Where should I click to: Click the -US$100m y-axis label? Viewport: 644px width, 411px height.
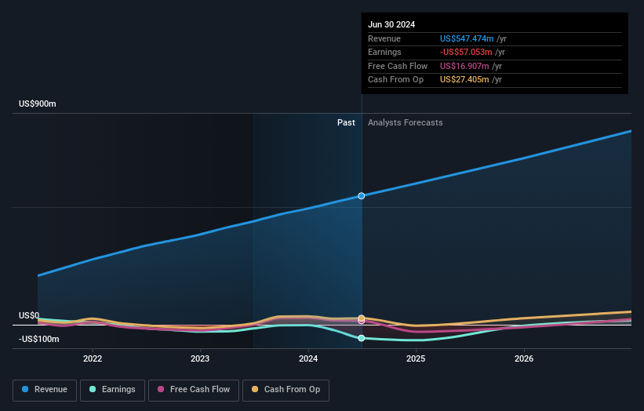39,339
